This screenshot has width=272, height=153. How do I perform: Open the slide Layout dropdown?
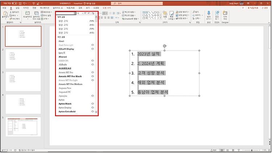[x=46, y=12]
